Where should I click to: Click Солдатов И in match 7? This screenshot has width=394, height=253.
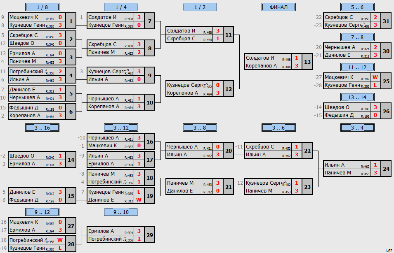coord(102,17)
